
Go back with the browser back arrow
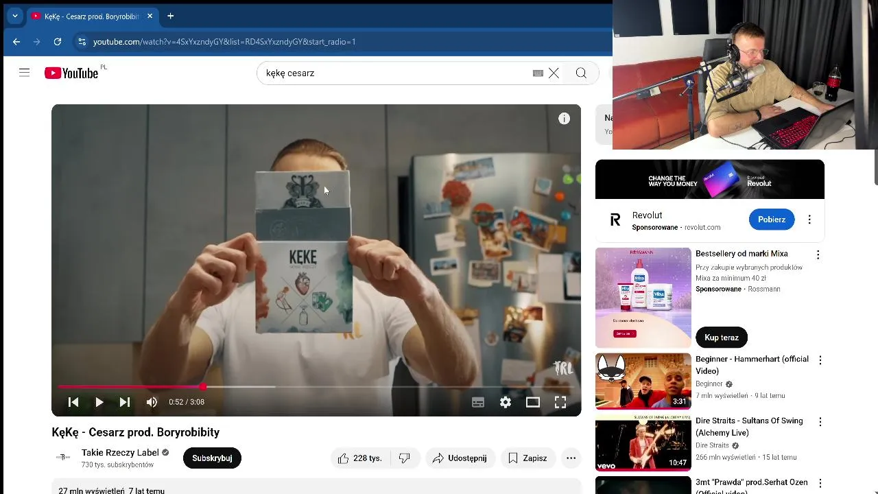tap(16, 42)
